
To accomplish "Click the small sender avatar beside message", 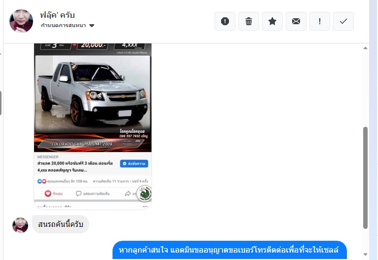I will pos(20,225).
